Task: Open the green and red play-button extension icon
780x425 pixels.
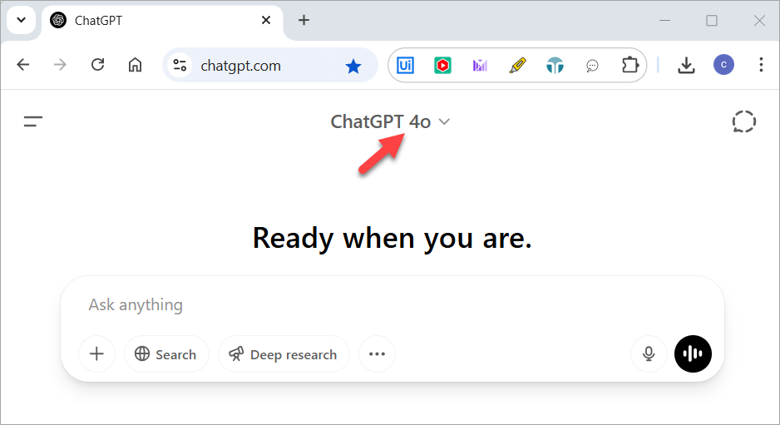Action: (x=442, y=65)
